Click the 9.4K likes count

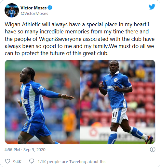pyautogui.click(x=17, y=162)
